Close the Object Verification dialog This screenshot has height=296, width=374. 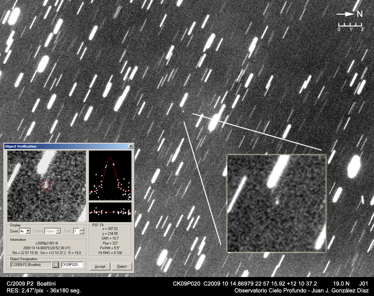click(131, 147)
